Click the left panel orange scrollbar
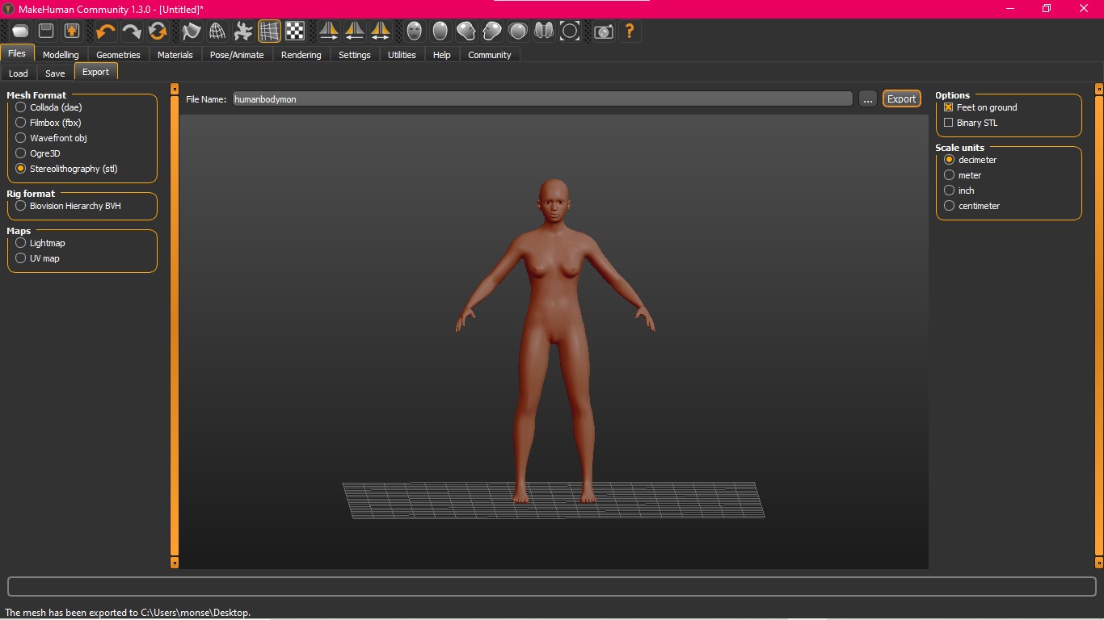Screen dimensions: 1104x620 point(175,323)
